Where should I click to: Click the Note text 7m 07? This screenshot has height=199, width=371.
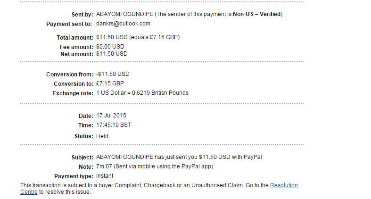104,166
